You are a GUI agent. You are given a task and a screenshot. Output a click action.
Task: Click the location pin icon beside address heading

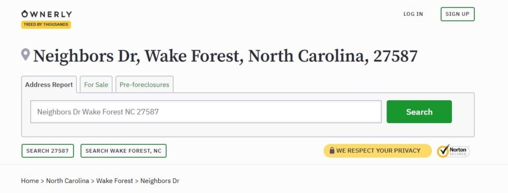click(26, 55)
